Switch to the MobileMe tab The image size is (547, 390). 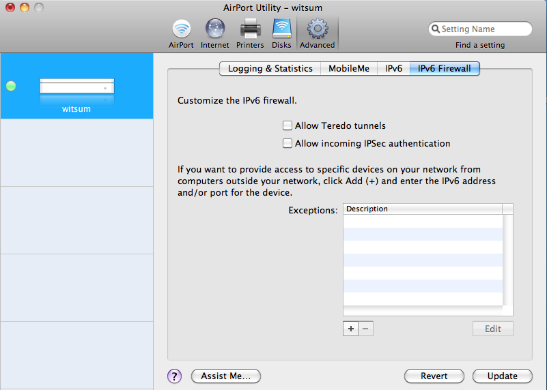pyautogui.click(x=349, y=69)
